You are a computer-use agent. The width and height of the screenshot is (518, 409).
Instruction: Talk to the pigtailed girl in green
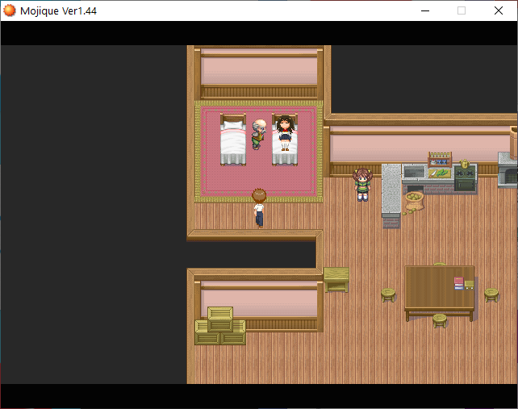pos(362,184)
